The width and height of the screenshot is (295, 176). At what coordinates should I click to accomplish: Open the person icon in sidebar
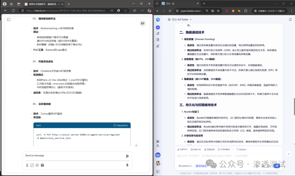(158, 146)
